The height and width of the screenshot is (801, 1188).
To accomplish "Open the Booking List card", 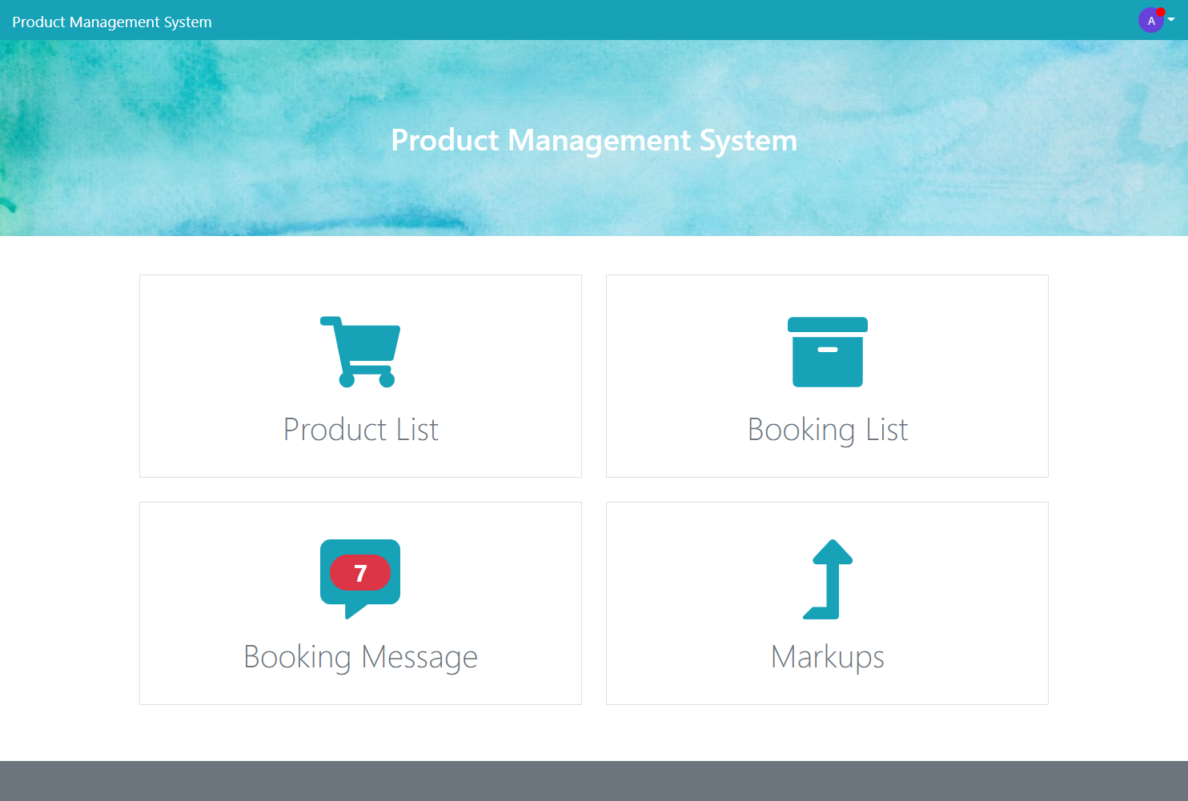I will point(827,375).
